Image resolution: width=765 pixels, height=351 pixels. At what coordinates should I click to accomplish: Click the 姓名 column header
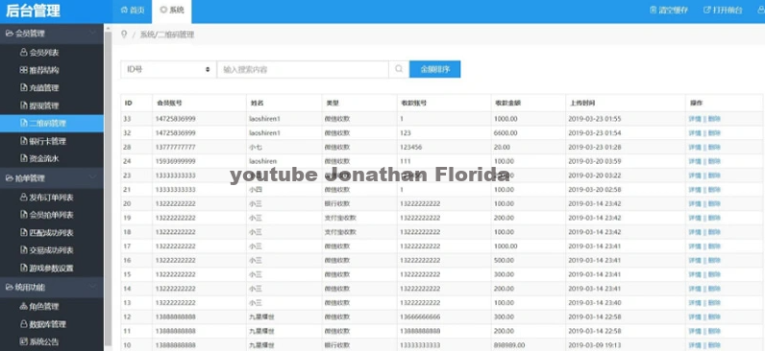(x=258, y=104)
